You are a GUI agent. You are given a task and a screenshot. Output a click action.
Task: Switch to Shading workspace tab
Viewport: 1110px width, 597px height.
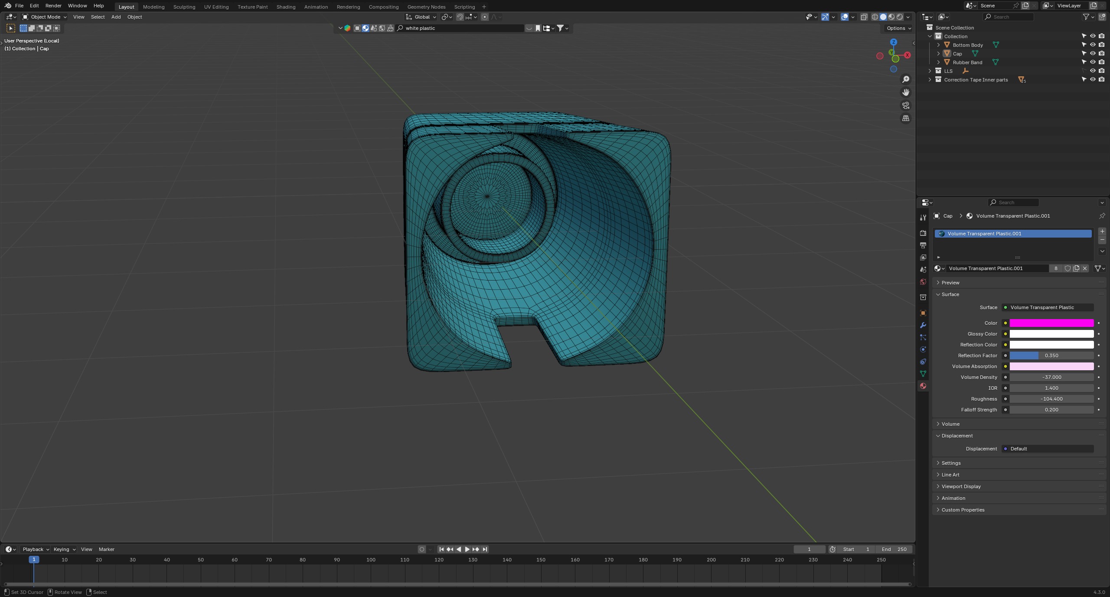pos(286,7)
